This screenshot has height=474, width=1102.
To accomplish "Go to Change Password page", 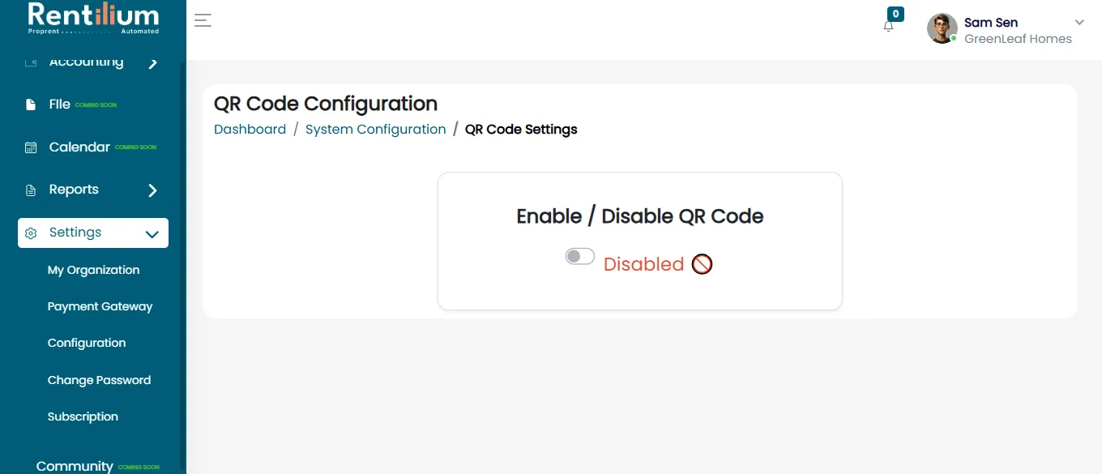I will pos(99,380).
